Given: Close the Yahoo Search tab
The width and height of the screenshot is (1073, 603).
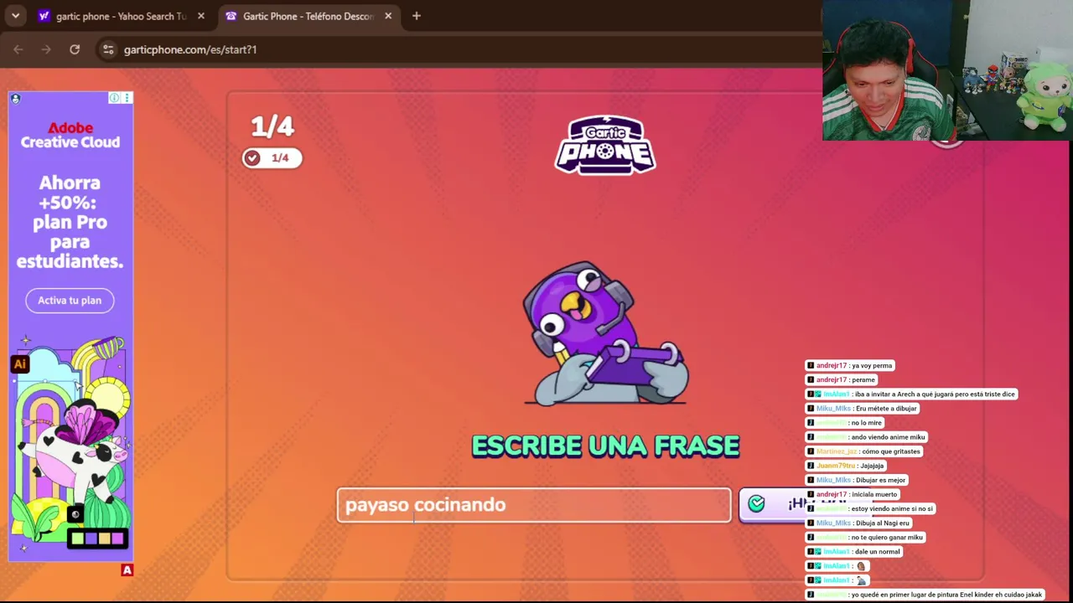Looking at the screenshot, I should point(201,16).
